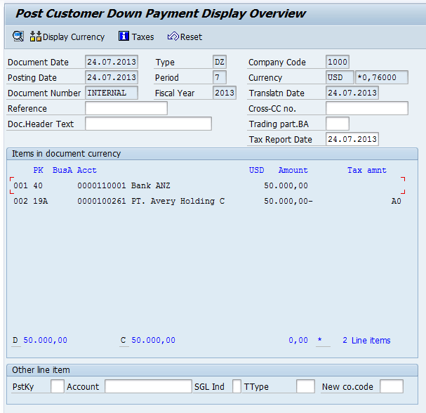The image size is (426, 413).
Task: Click the PstKy posting key field
Action: tap(58, 386)
